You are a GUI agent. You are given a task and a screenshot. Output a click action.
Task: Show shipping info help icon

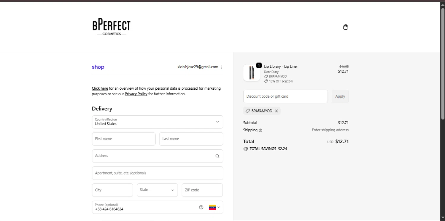(x=260, y=130)
